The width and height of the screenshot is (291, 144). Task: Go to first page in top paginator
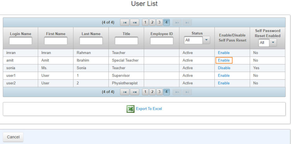pyautogui.click(x=125, y=23)
